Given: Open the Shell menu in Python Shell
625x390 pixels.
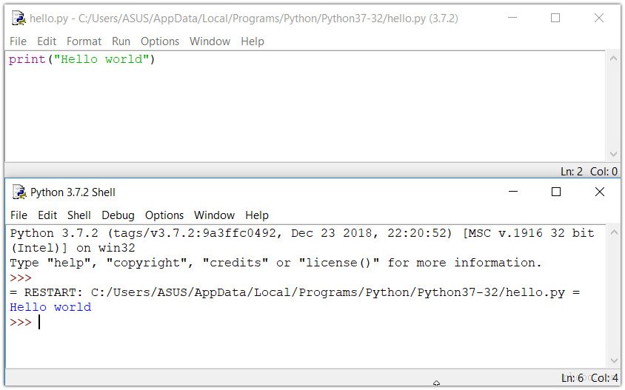Looking at the screenshot, I should point(79,215).
